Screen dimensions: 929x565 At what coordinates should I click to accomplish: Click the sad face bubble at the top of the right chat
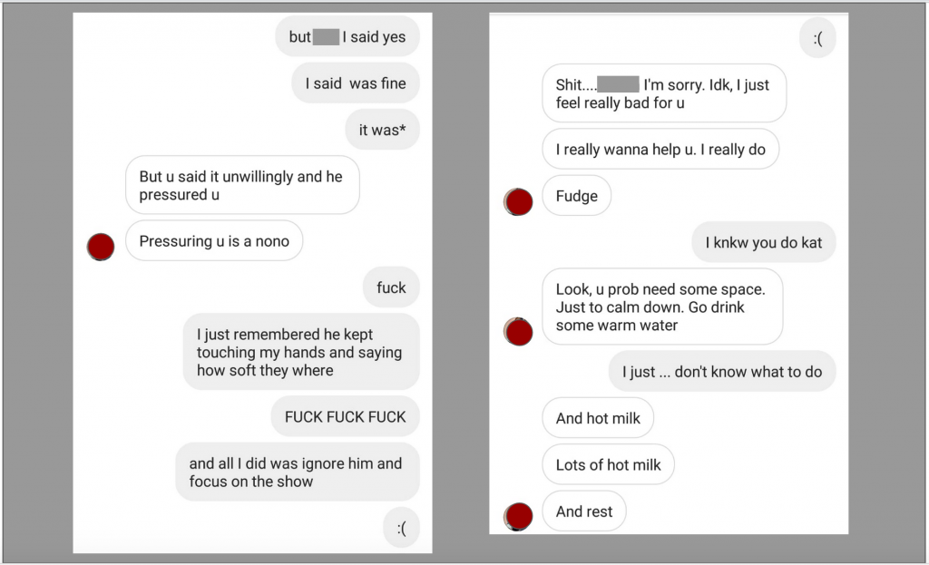coord(817,38)
